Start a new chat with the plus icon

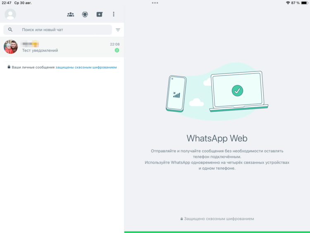[100, 14]
